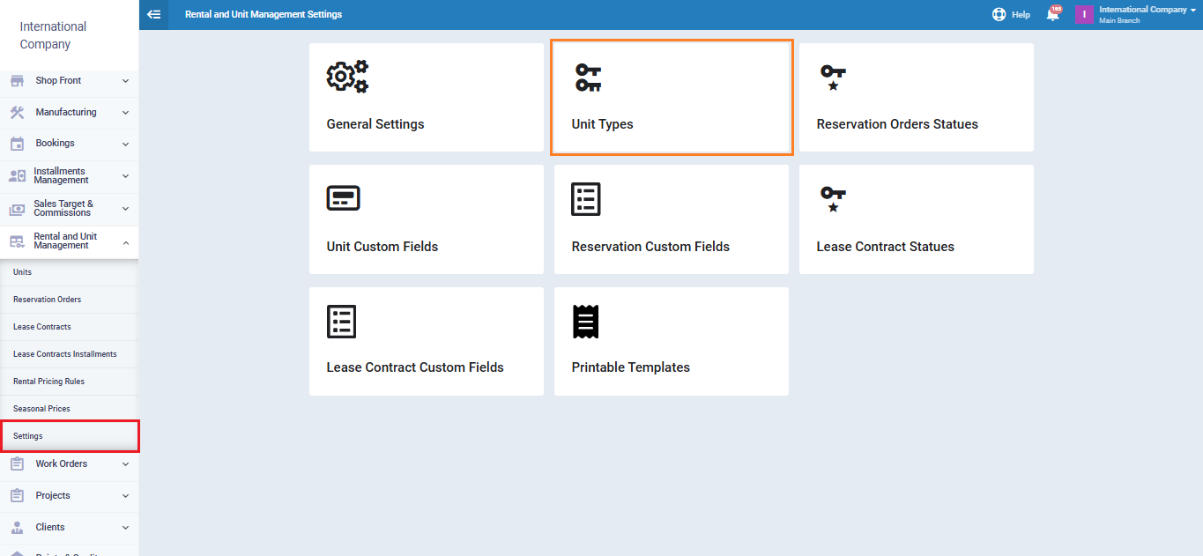This screenshot has height=556, width=1203.
Task: Click the General Settings gears icon
Action: pos(347,78)
